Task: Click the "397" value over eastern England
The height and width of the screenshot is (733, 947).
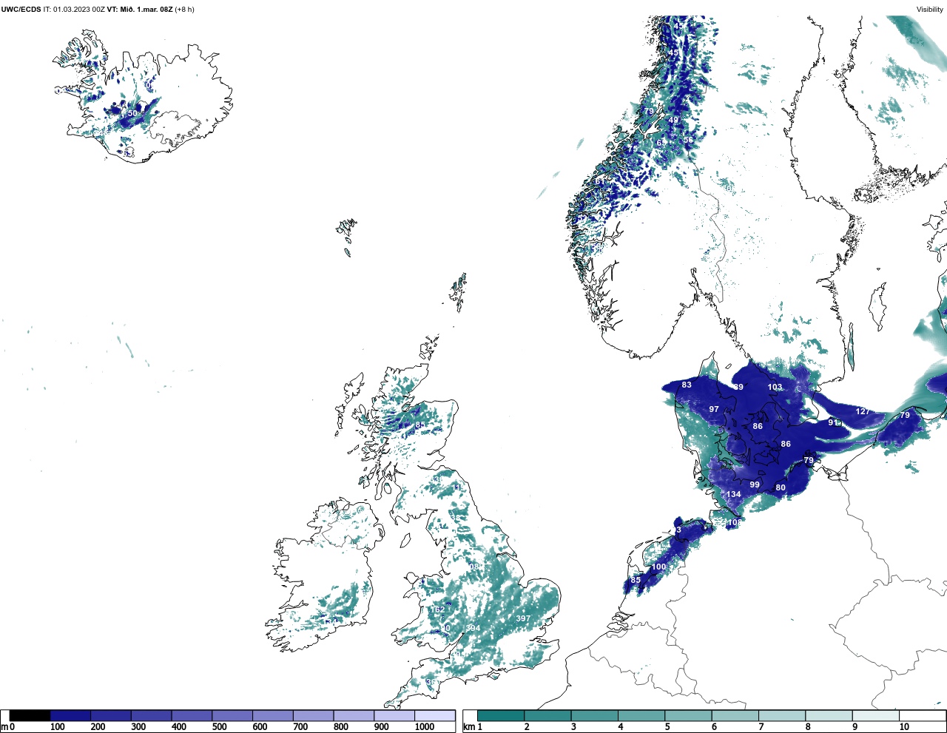Action: pos(523,618)
